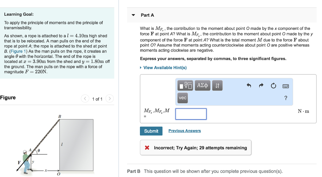The width and height of the screenshot is (322, 177).
Task: Open the Previous Answers link
Action: [x=185, y=131]
